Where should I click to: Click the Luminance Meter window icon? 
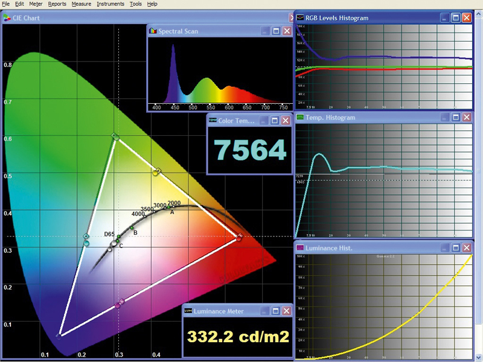tap(188, 311)
